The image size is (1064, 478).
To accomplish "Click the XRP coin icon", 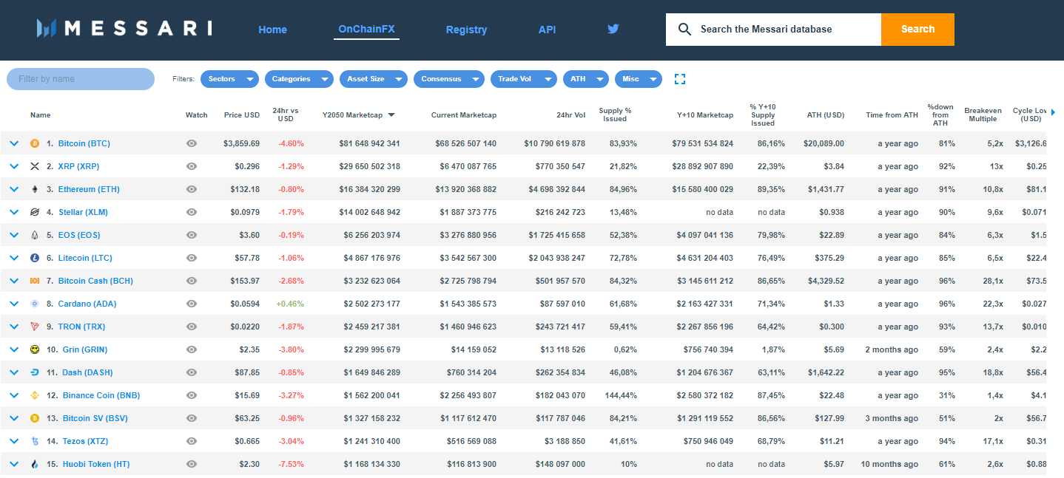I will pos(34,166).
